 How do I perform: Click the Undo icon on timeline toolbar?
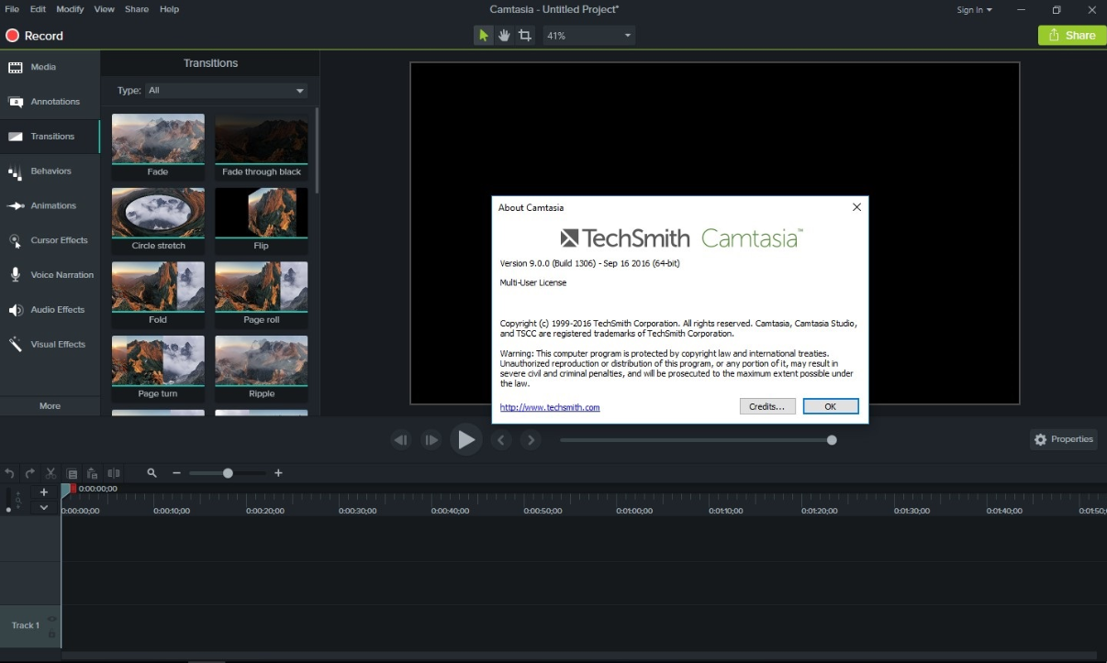pyautogui.click(x=9, y=473)
